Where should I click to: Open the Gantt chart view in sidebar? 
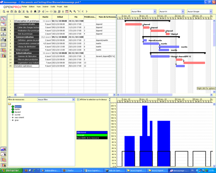click(x=4, y=19)
